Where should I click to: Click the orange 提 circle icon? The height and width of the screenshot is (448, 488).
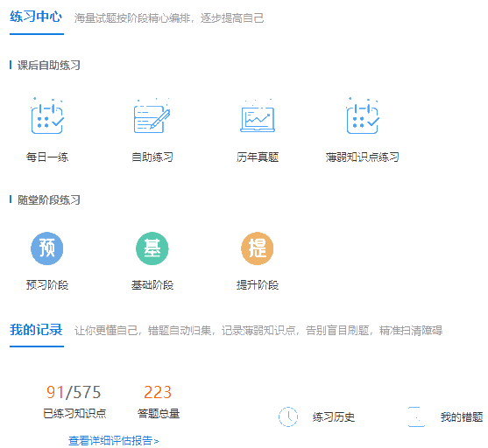258,248
